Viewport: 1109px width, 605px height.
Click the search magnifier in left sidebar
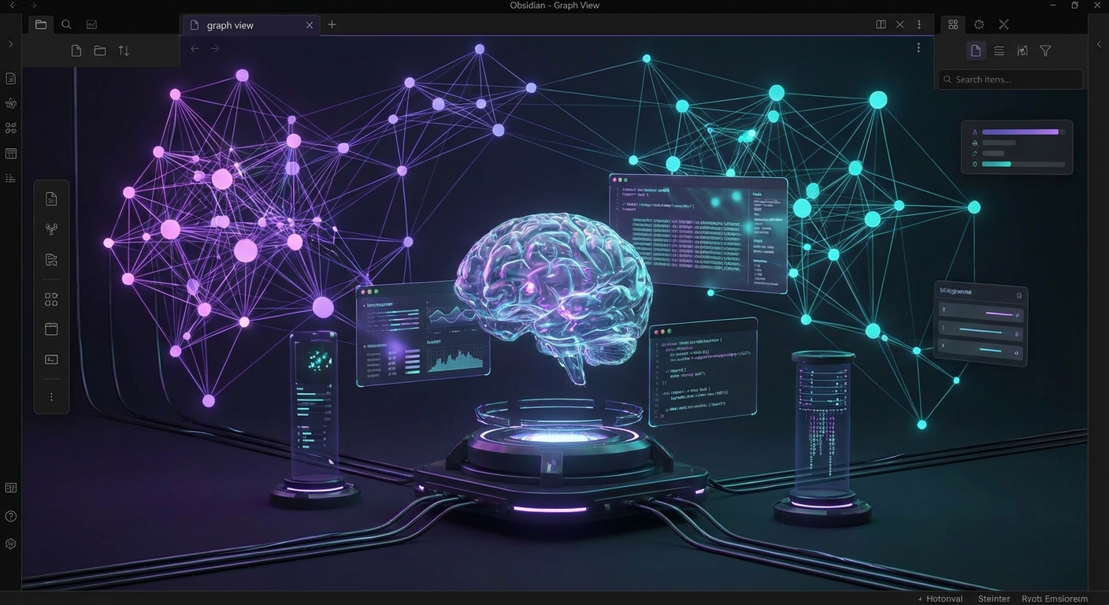66,24
